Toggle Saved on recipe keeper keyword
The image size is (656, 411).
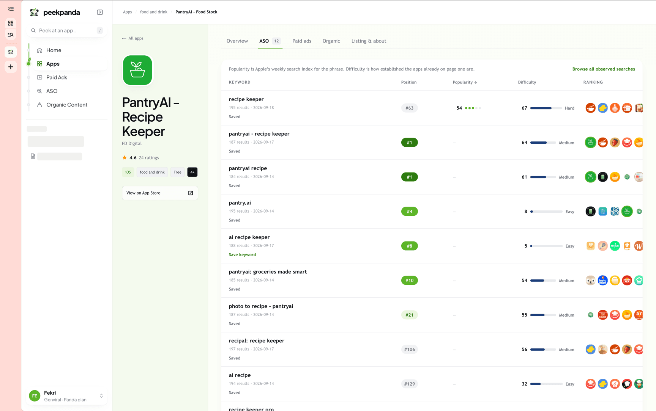235,117
